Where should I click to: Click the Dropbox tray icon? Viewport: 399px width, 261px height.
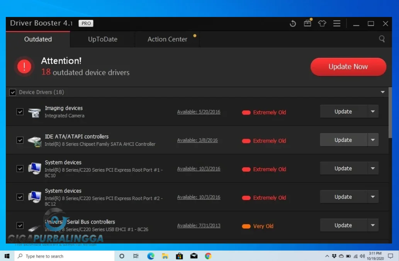[334, 256]
